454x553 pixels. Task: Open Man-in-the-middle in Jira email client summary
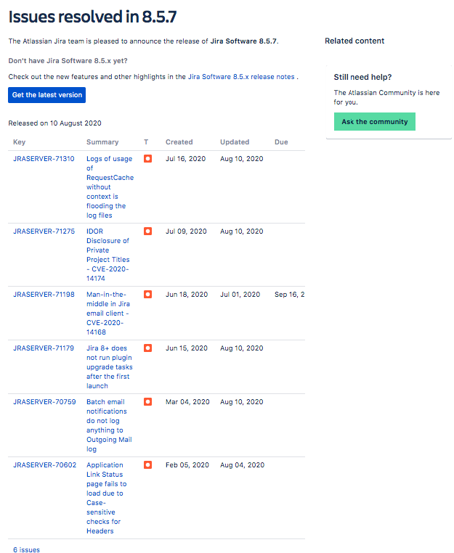108,314
